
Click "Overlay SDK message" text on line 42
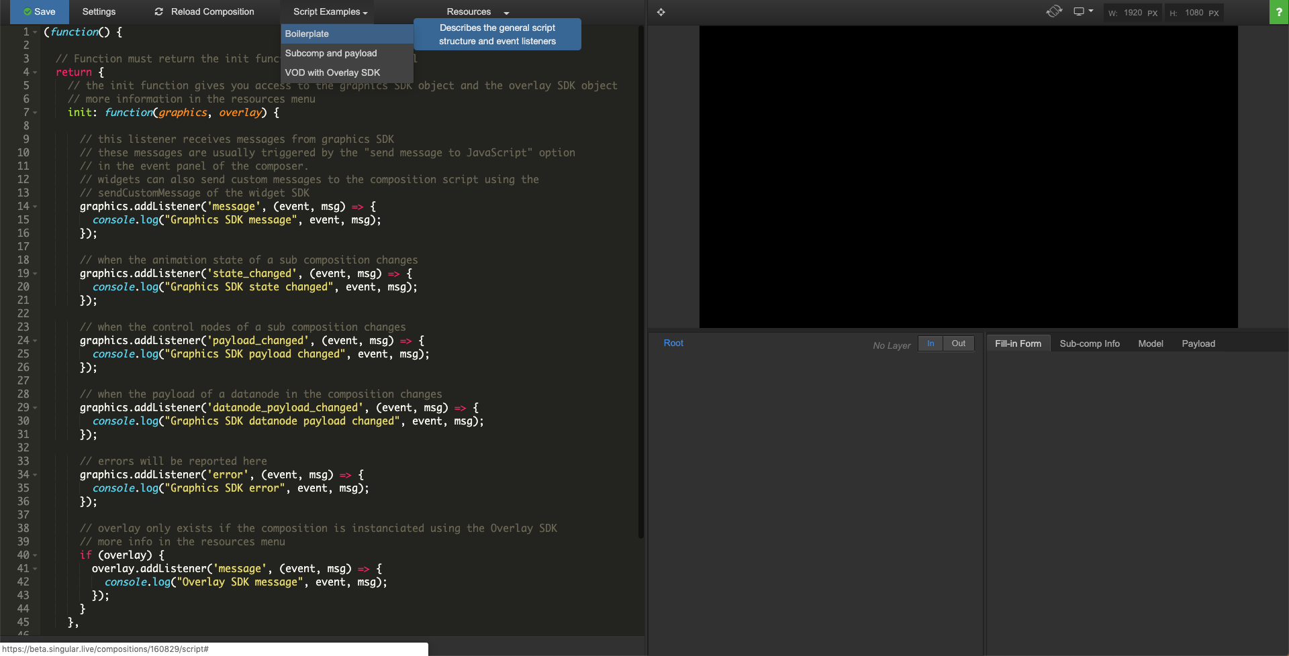[240, 582]
